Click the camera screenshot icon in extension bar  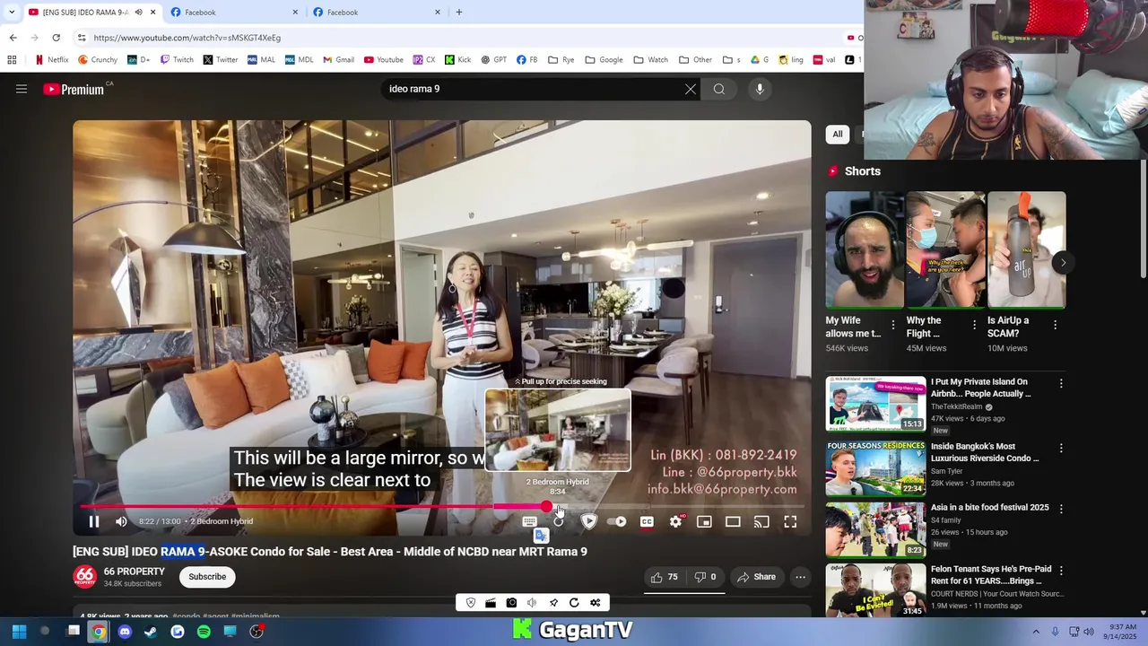(x=511, y=603)
